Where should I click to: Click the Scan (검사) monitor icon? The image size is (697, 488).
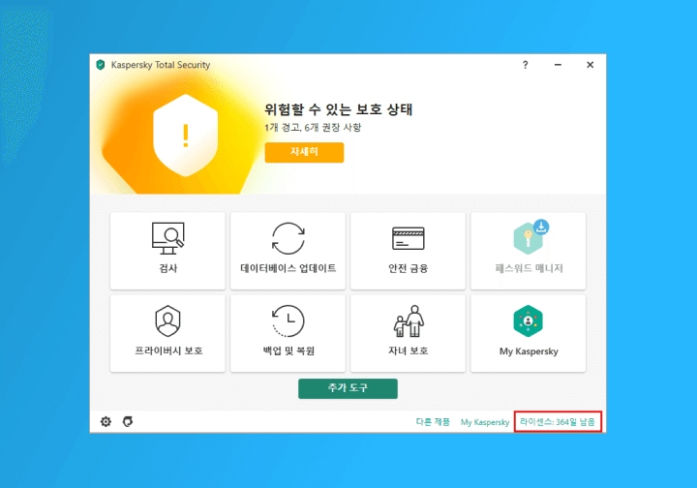click(x=167, y=237)
